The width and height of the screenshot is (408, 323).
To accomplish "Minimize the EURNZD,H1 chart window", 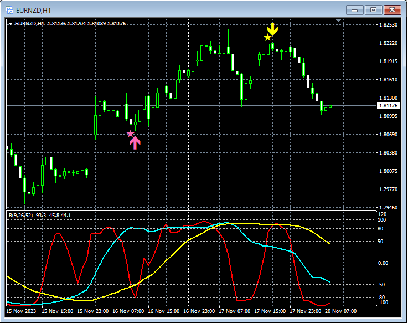I will click(x=354, y=10).
